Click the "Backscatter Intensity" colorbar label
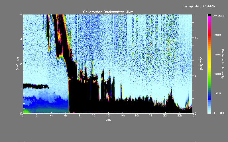Image resolution: width=228 pixels, height=142 pixels. (223, 64)
